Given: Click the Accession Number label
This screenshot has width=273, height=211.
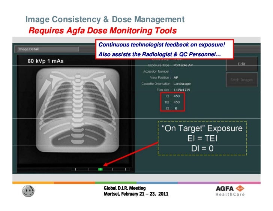Looking at the screenshot, I should (157, 72).
